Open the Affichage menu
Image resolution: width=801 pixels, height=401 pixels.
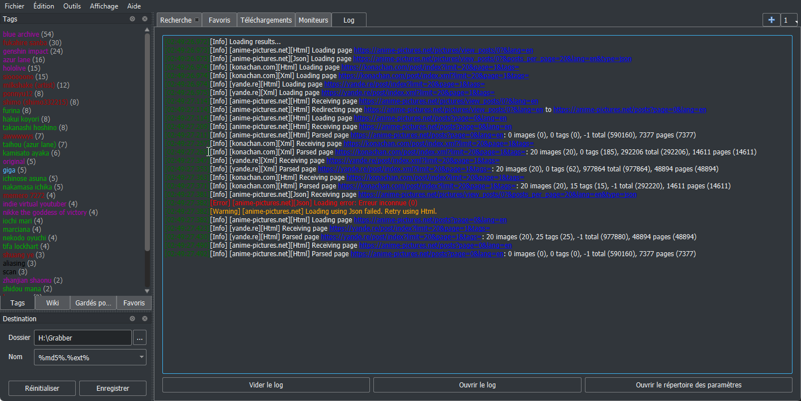[x=104, y=6]
